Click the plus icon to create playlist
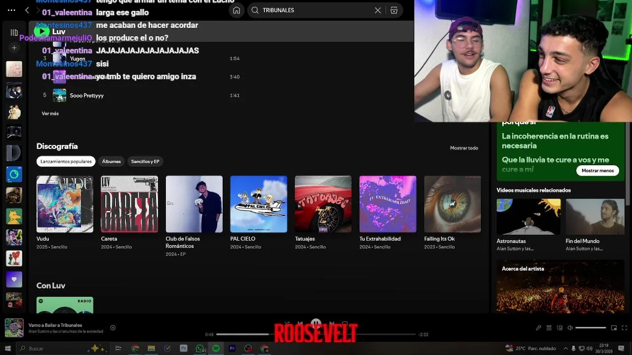Screen dimensions: 632x355 [x=14, y=48]
